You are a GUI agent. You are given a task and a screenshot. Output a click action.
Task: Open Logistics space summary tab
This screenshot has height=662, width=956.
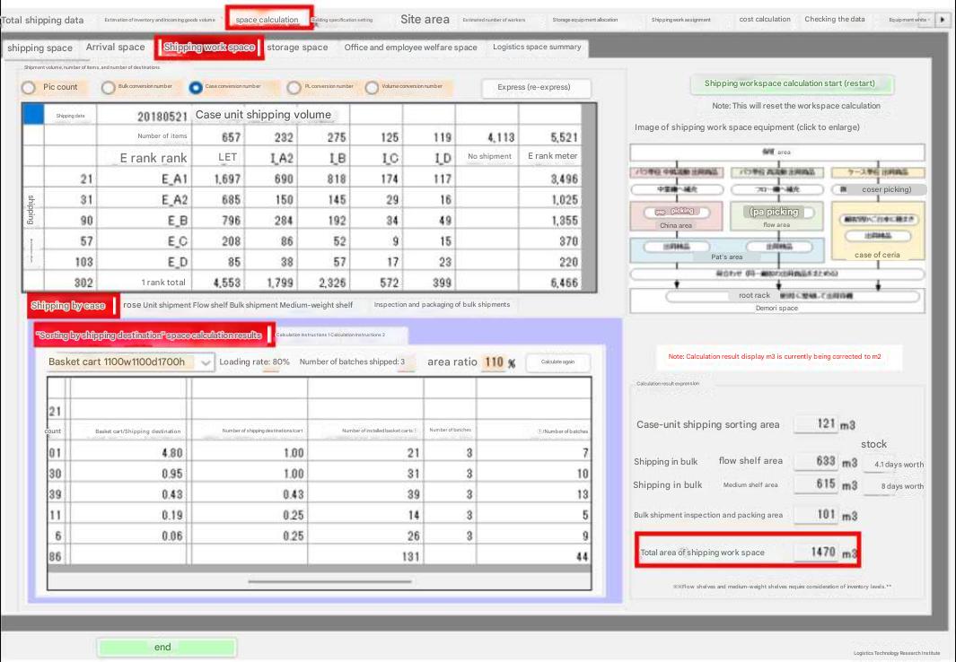point(537,48)
